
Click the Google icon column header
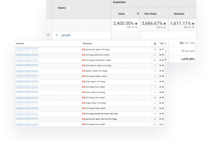pyautogui.click(x=155, y=44)
